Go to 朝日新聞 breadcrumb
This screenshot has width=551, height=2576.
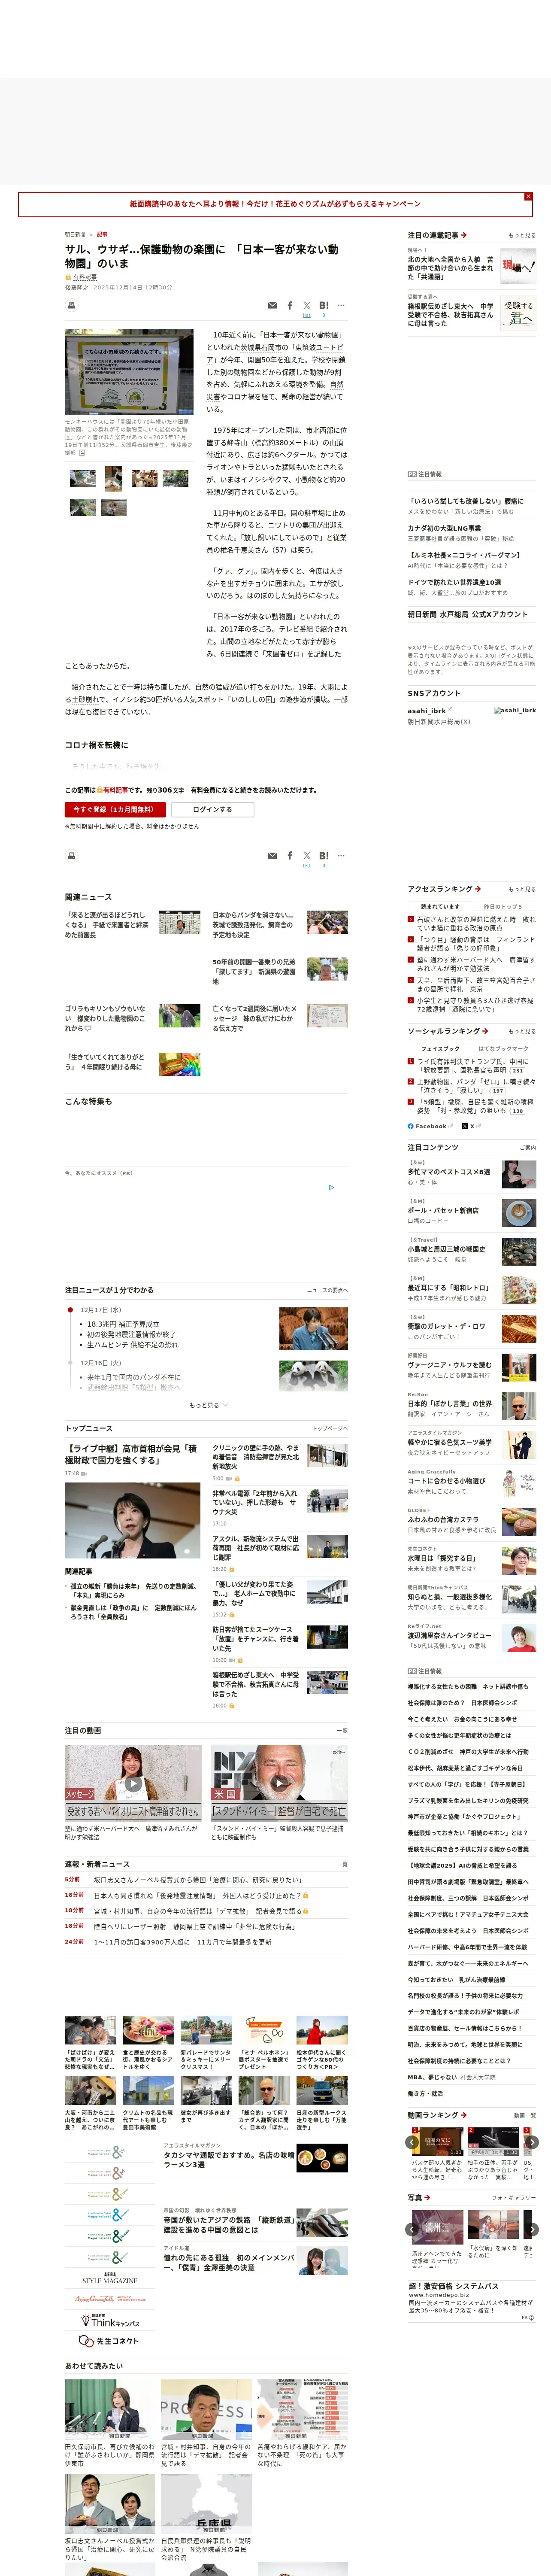(75, 235)
